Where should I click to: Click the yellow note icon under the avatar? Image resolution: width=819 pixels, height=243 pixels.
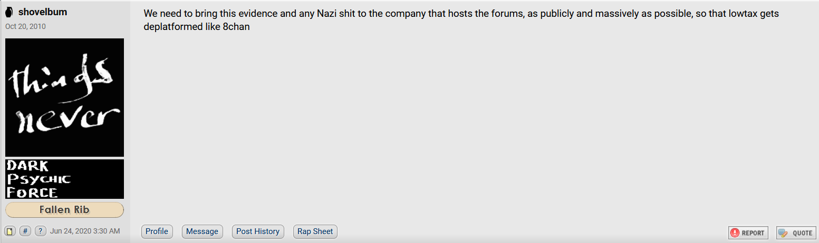[9, 231]
